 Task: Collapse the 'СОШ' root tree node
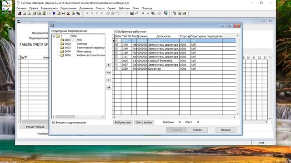tap(54, 36)
